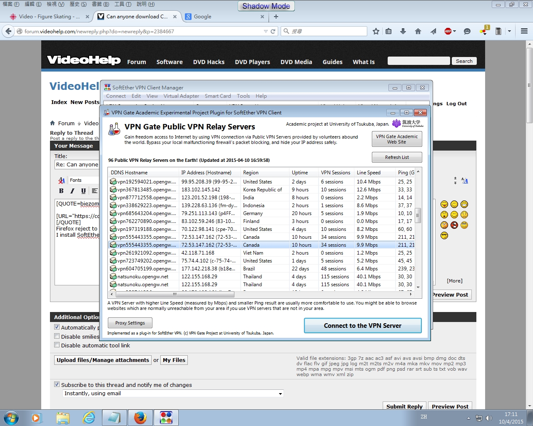The image size is (533, 426).
Task: Click the tongue-out smiley in the forum editor
Action: pos(444,204)
